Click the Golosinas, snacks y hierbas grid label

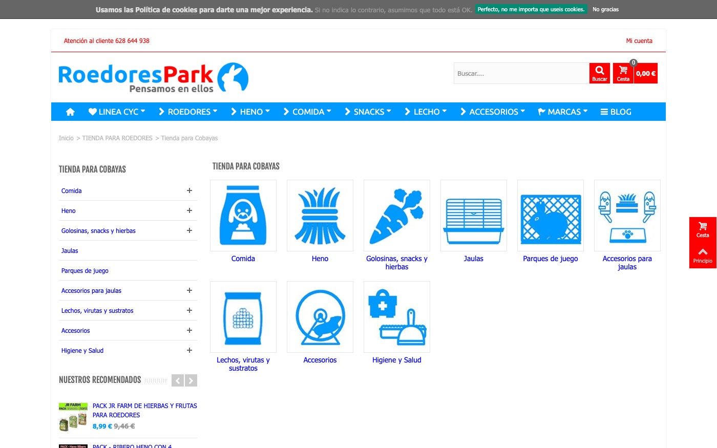point(397,263)
